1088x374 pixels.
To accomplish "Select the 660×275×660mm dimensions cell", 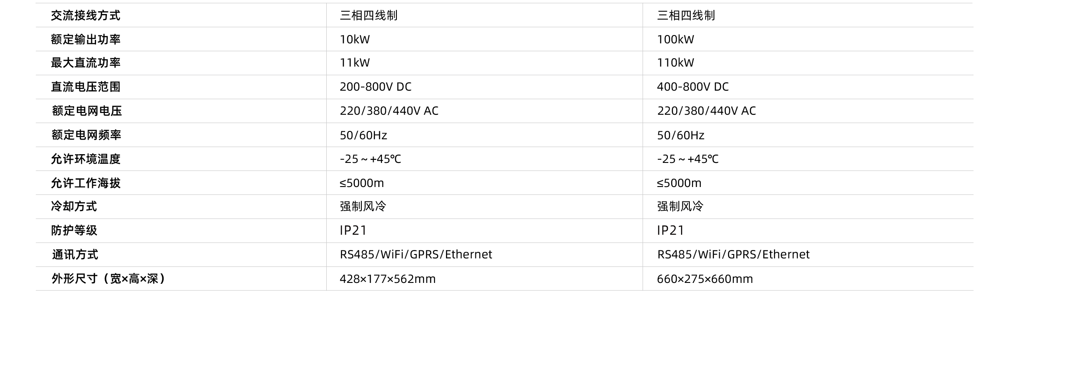I will point(705,279).
